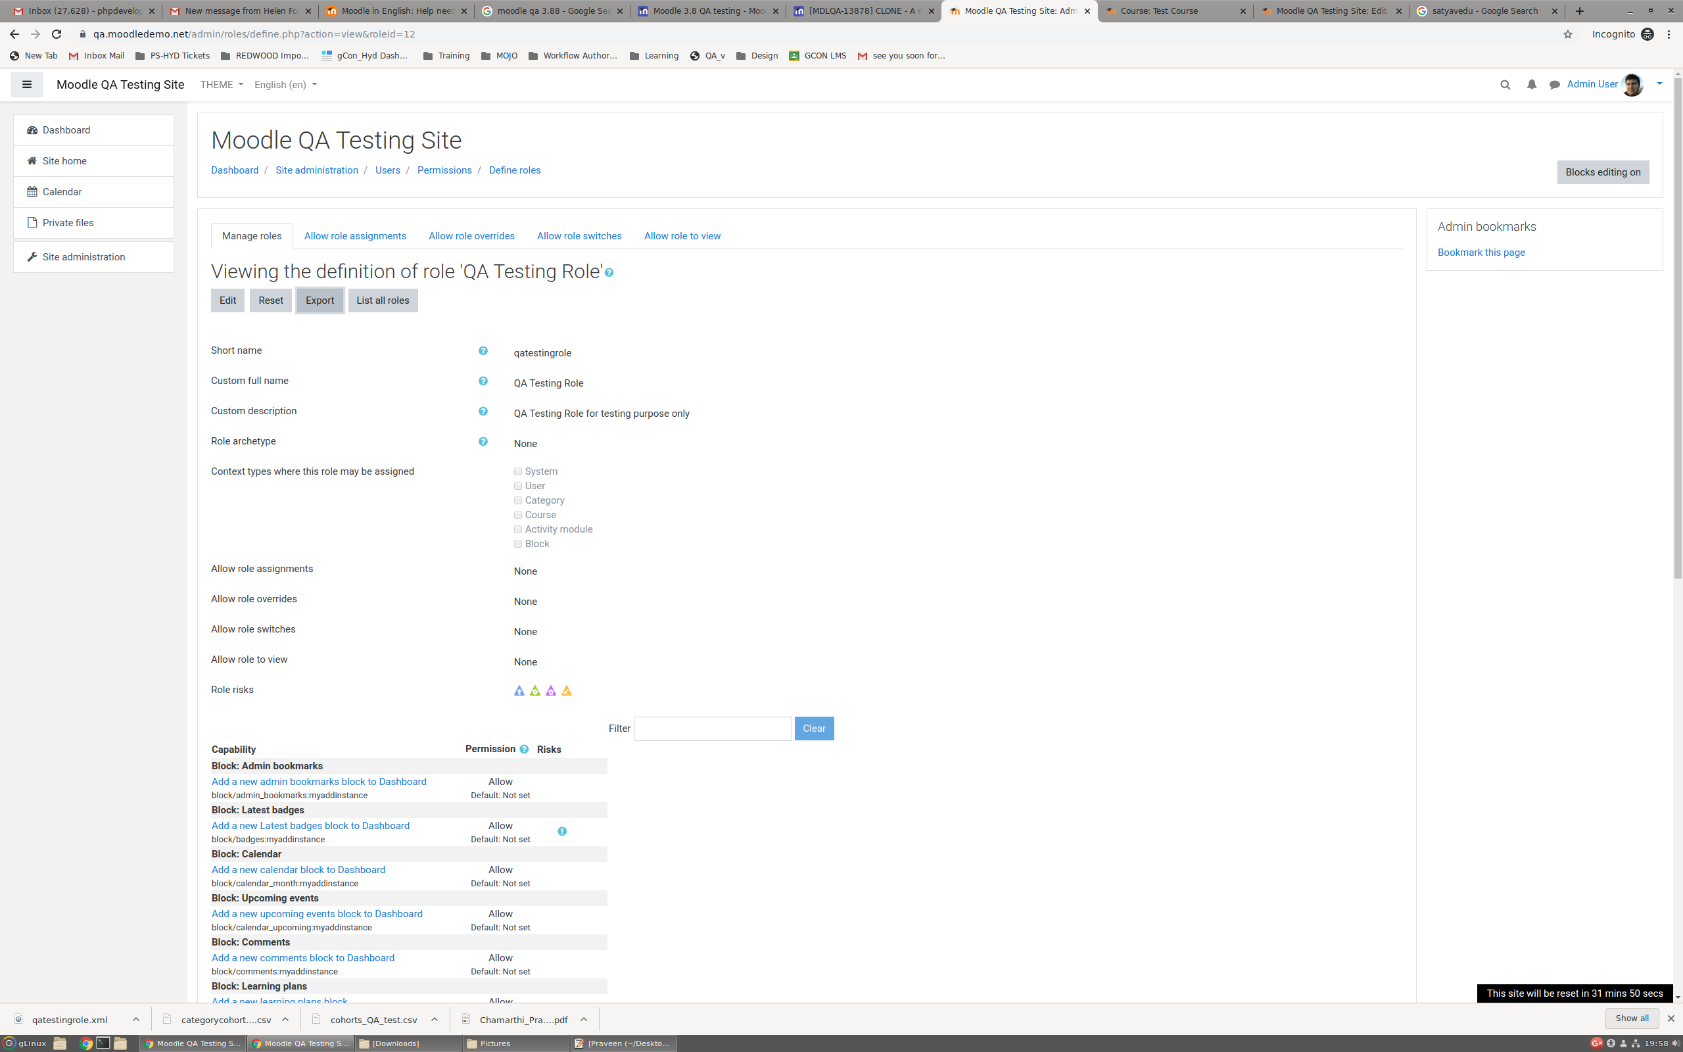The height and width of the screenshot is (1052, 1683).
Task: Open the site search magnifier icon
Action: coord(1505,85)
